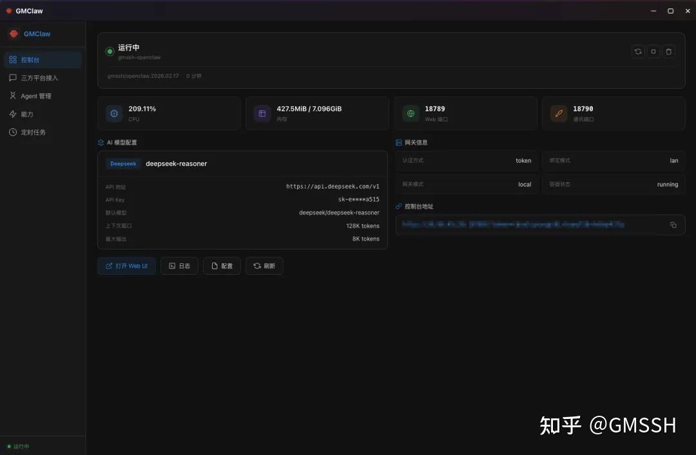Click the Deepseek provider badge
The height and width of the screenshot is (455, 696).
123,163
